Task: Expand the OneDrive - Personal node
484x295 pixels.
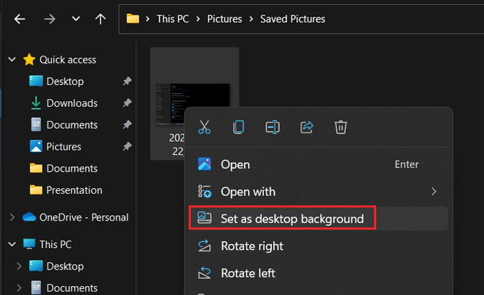Action: coord(12,218)
